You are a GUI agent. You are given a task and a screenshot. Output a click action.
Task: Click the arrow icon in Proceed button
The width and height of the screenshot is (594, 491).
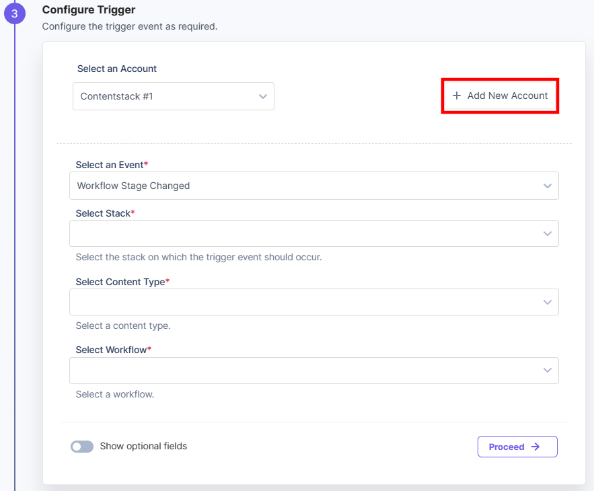535,447
